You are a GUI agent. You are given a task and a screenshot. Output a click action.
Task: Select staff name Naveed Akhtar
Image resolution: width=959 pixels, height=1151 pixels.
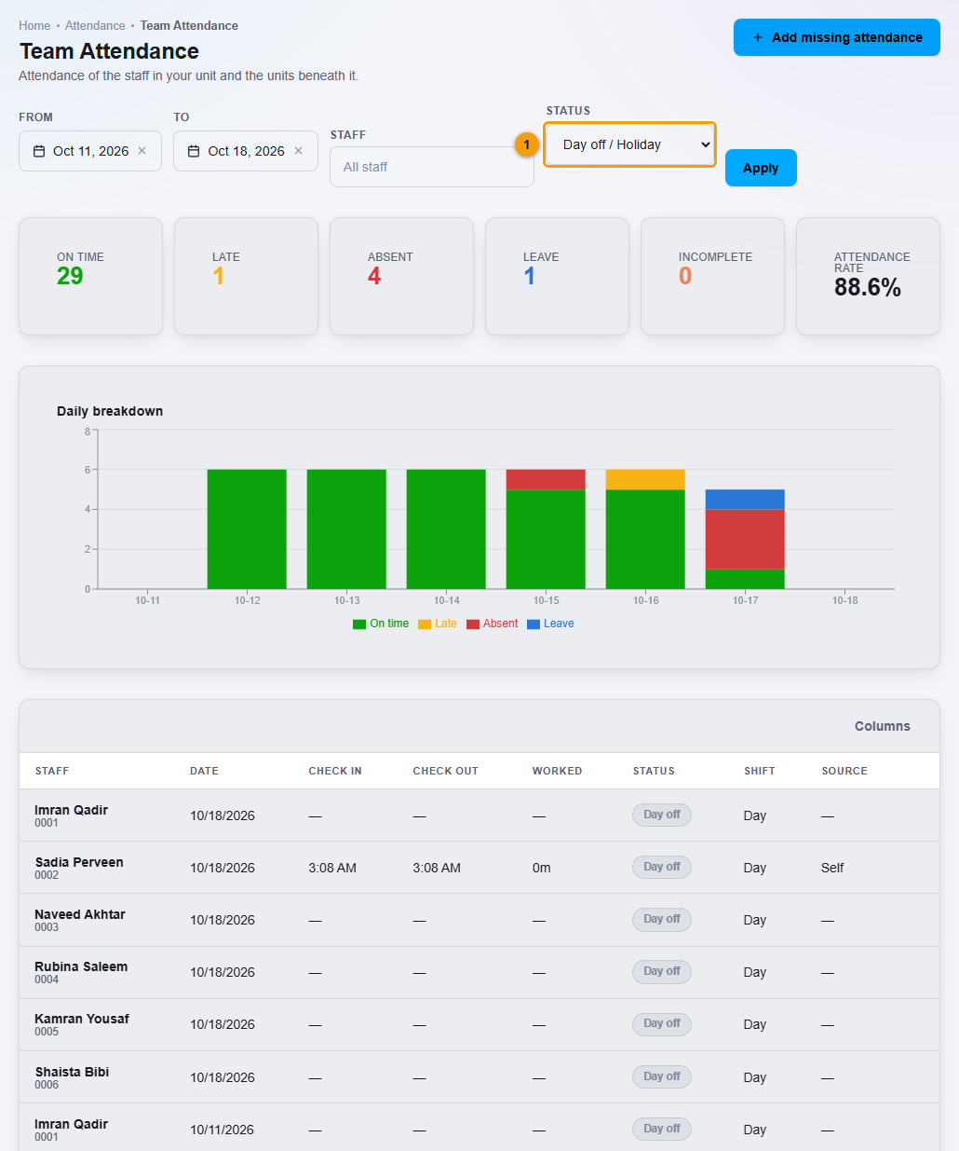(80, 914)
